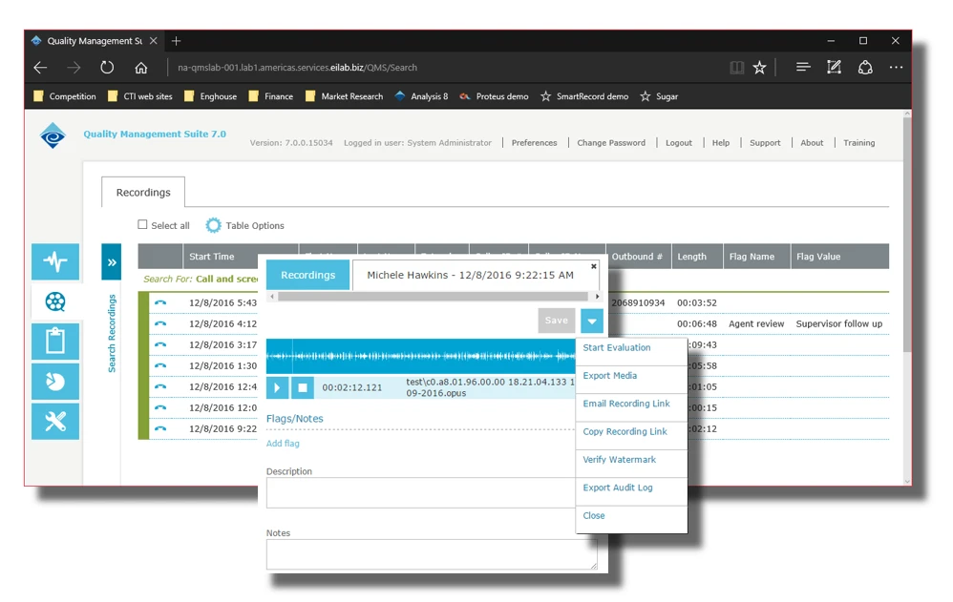Toggle the Select all checkbox
Screen dimensions: 953x602
pos(142,224)
